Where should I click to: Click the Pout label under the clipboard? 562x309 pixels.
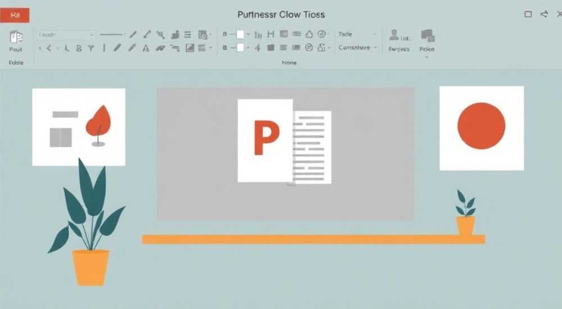pos(15,49)
